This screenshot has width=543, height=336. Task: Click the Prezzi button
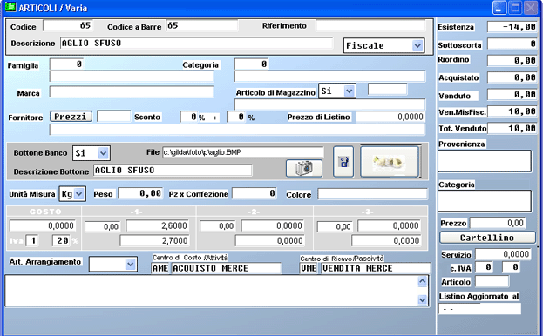(x=71, y=117)
